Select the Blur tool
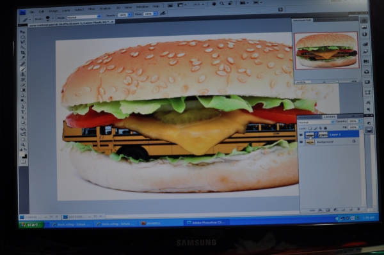This screenshot has height=255, width=384. pyautogui.click(x=22, y=95)
